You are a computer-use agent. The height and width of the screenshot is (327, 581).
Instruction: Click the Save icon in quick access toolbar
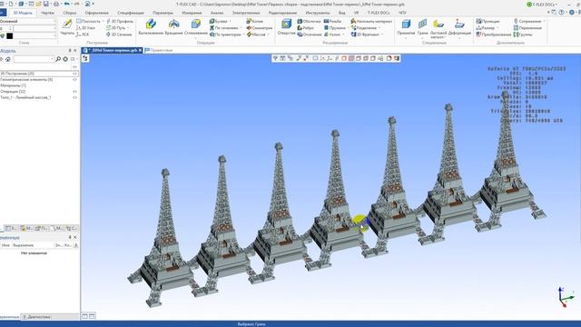click(46, 4)
